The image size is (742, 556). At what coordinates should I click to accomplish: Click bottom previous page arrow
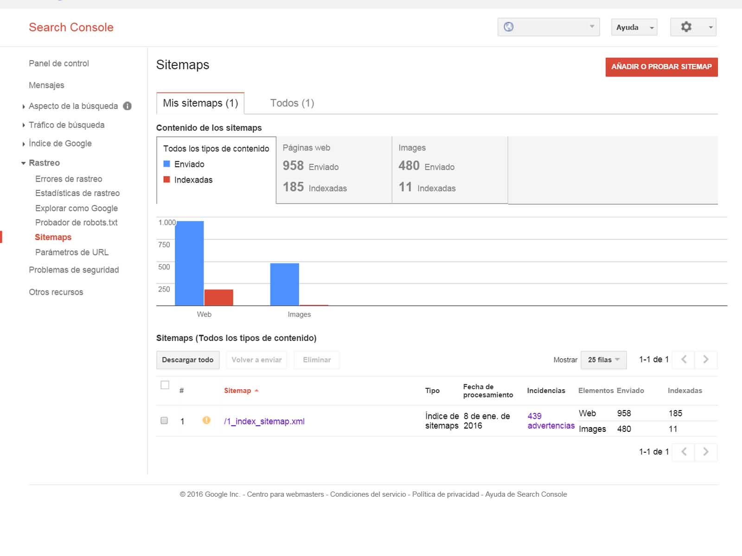684,452
